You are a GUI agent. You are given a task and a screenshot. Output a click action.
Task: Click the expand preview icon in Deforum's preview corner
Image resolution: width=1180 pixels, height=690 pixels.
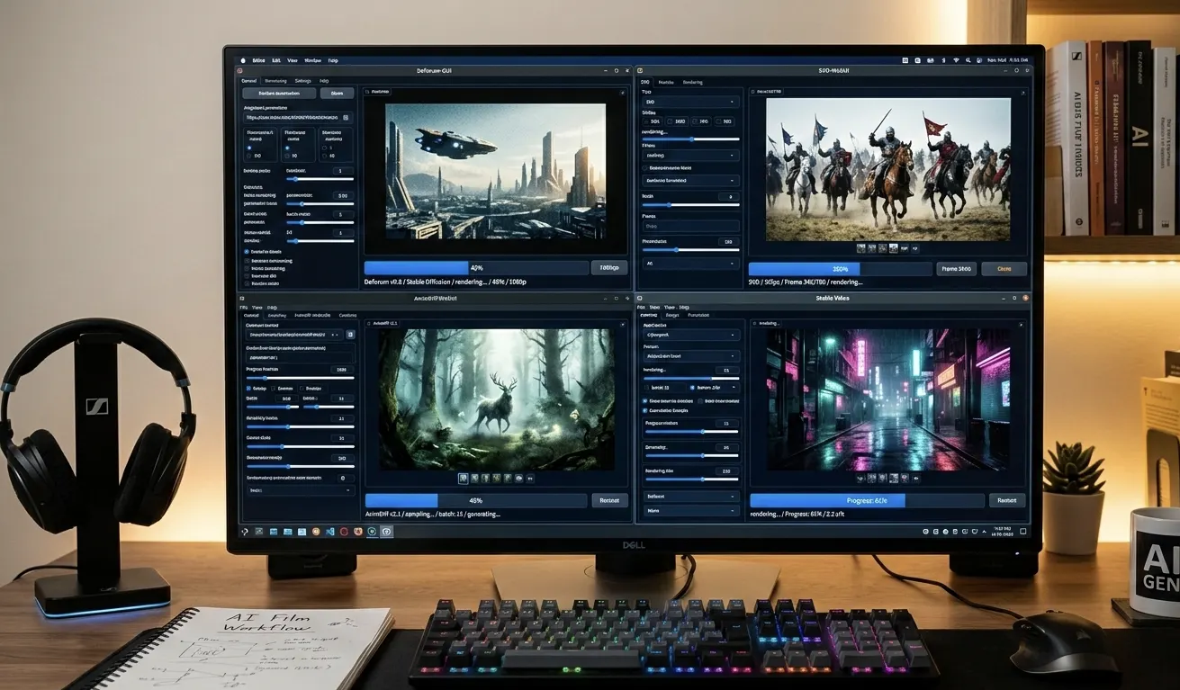click(x=622, y=92)
